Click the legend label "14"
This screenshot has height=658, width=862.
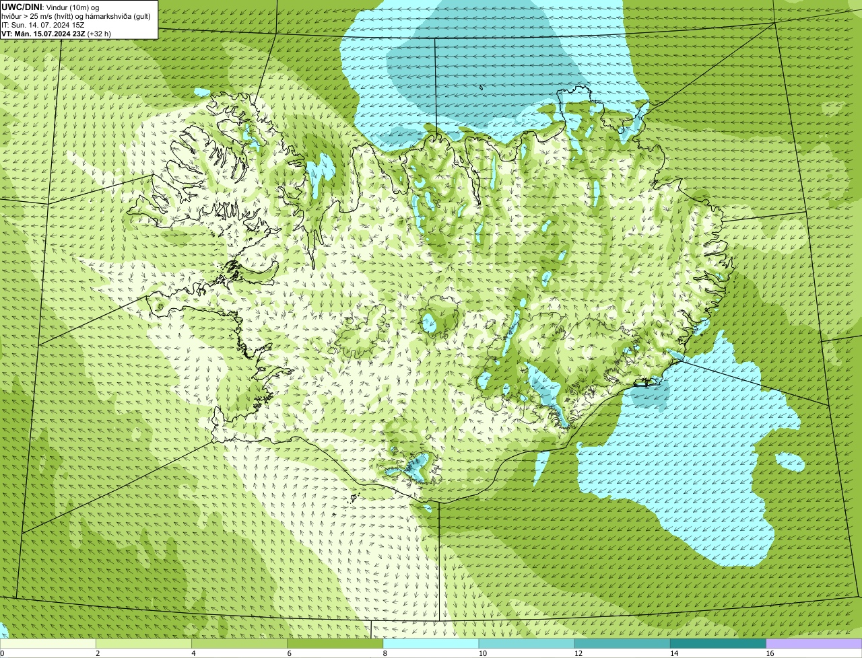pyautogui.click(x=674, y=653)
